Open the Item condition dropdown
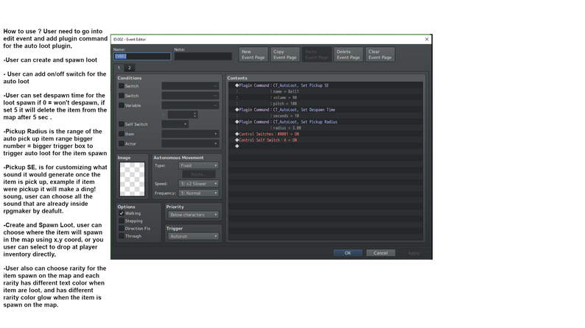 190,134
